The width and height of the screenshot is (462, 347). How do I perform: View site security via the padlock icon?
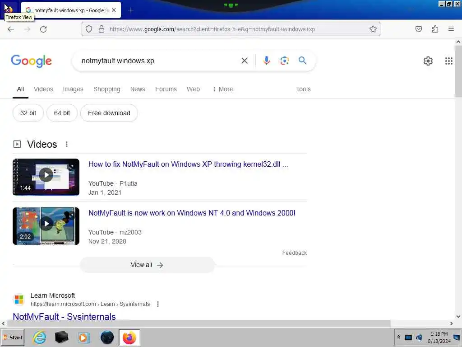(102, 29)
